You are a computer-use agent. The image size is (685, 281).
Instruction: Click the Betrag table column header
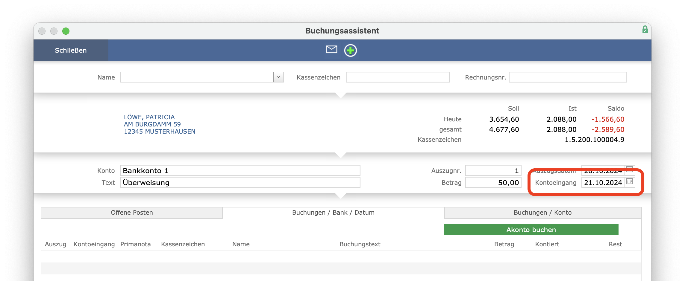point(504,244)
